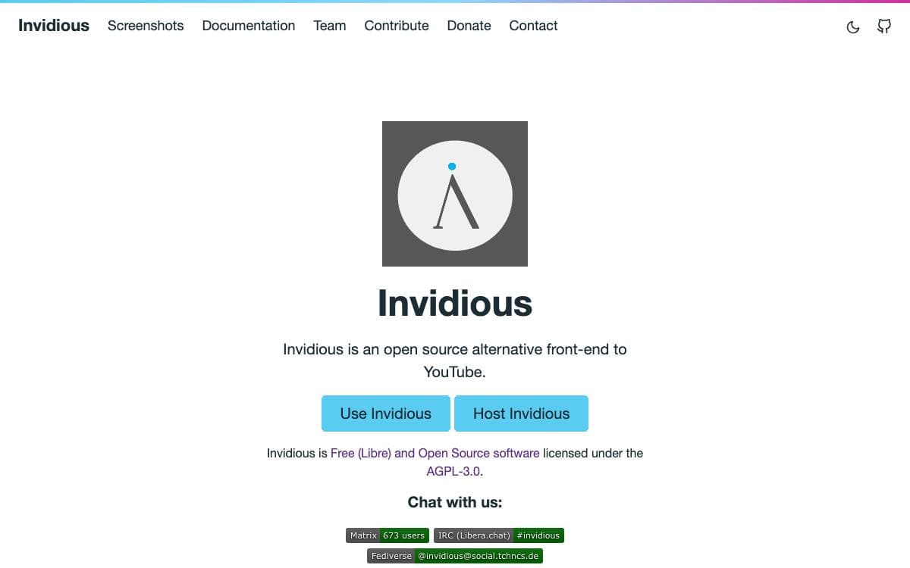Select Contribute in the navigation bar
910x568 pixels.
(x=397, y=26)
